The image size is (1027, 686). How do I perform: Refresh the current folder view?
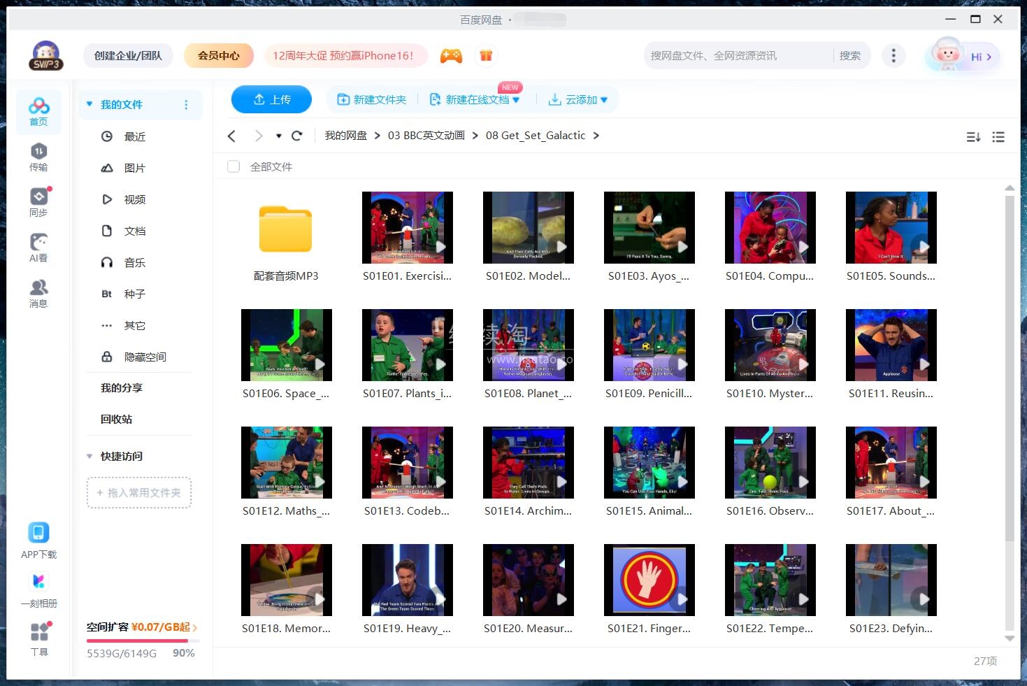click(296, 135)
